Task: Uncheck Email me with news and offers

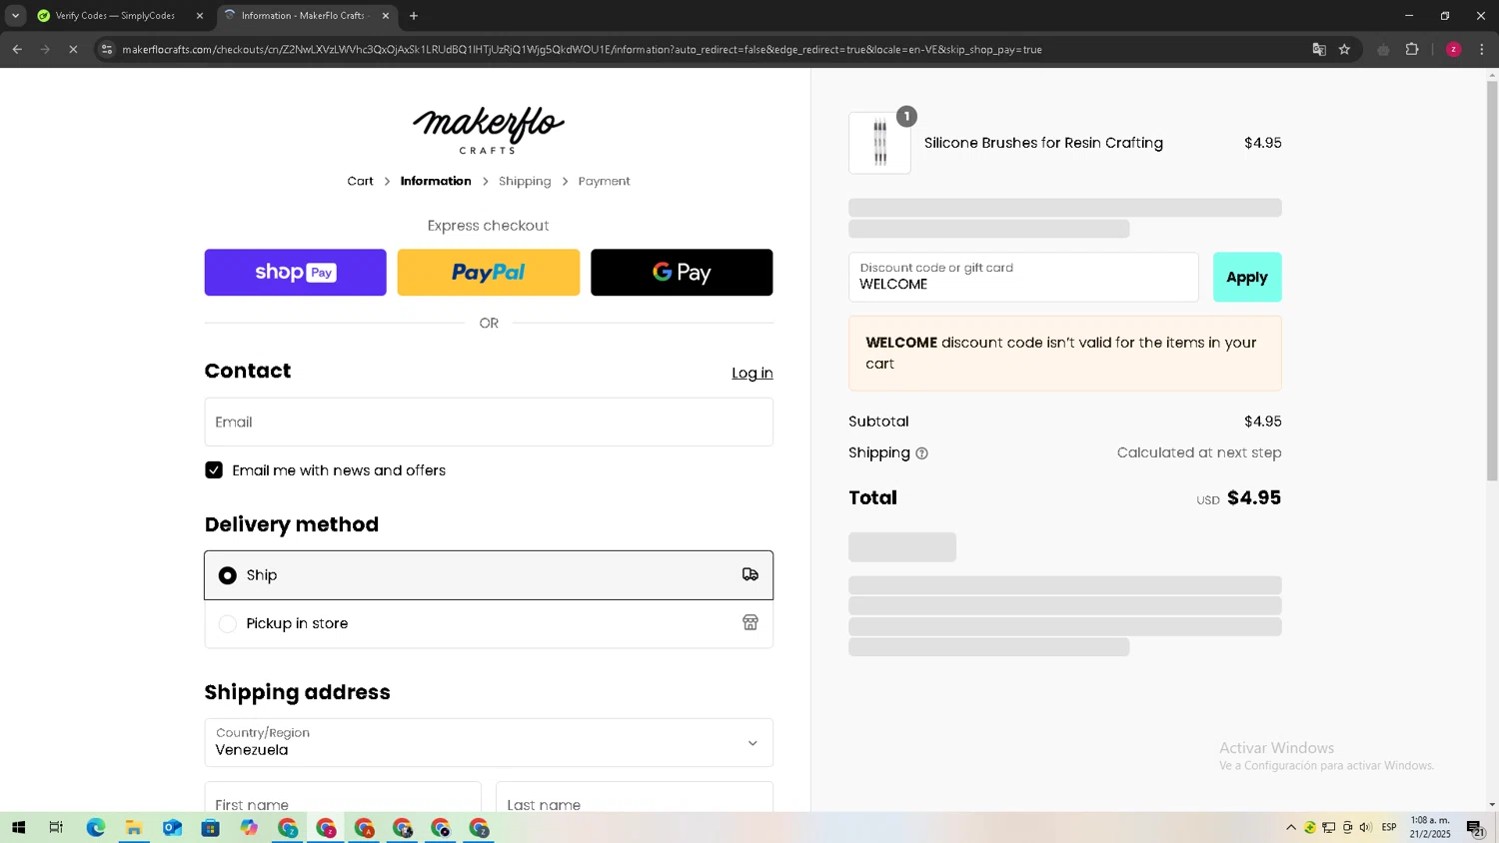Action: pyautogui.click(x=214, y=469)
